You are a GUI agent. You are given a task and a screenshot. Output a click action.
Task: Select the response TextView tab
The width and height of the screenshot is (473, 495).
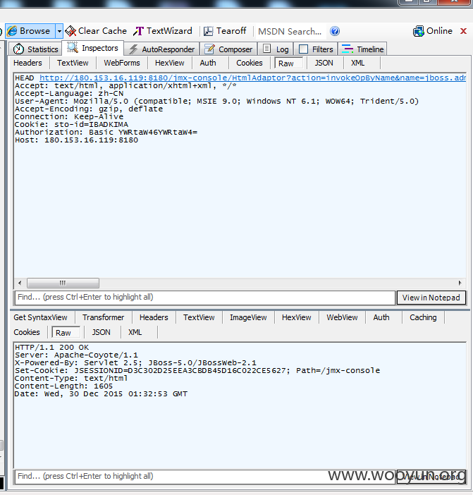pos(199,317)
